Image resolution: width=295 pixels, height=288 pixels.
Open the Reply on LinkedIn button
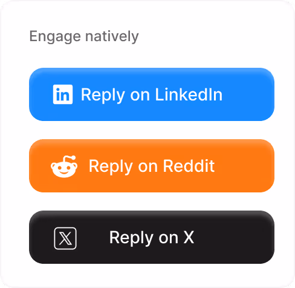pyautogui.click(x=152, y=94)
